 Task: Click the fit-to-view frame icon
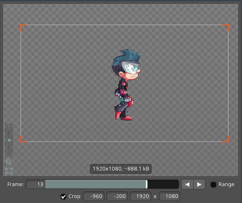[9, 171]
